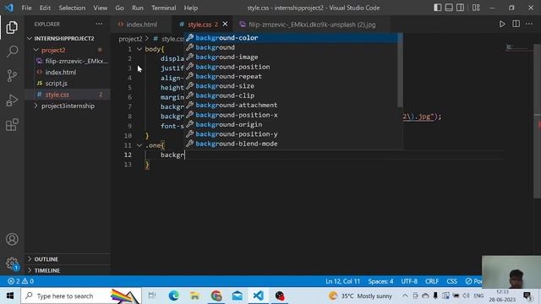Viewport: 541px width, 304px height.
Task: Open Run and Debug view
Action: pos(12,100)
